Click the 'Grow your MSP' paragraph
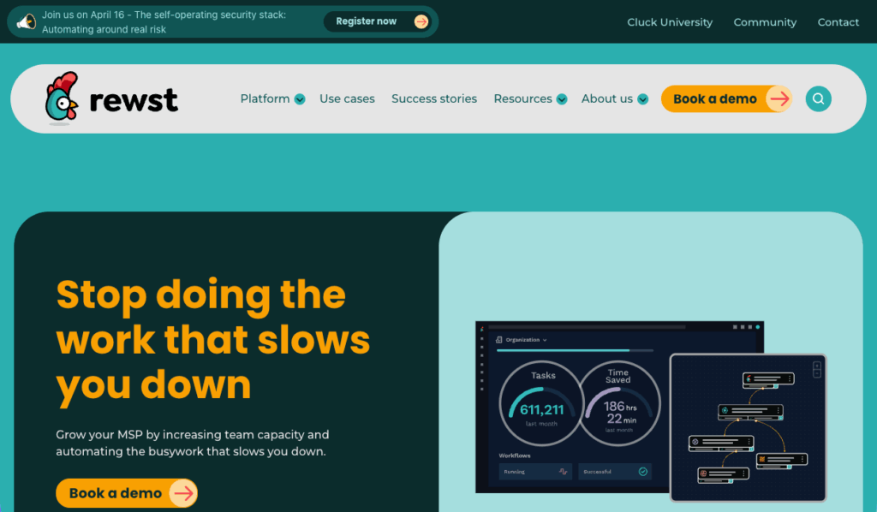877x512 pixels. click(x=193, y=443)
